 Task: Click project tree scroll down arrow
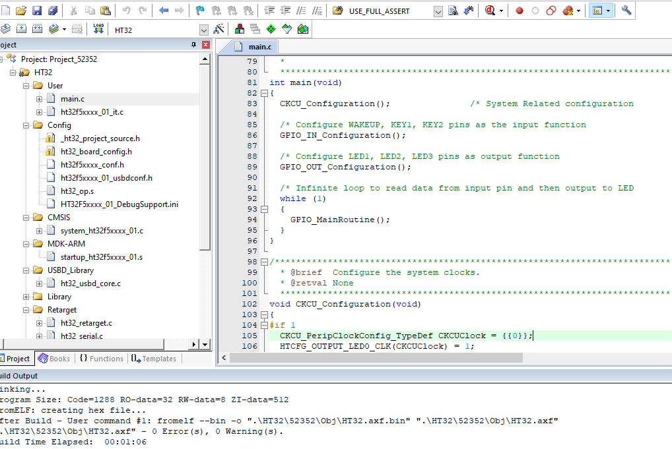tap(205, 344)
